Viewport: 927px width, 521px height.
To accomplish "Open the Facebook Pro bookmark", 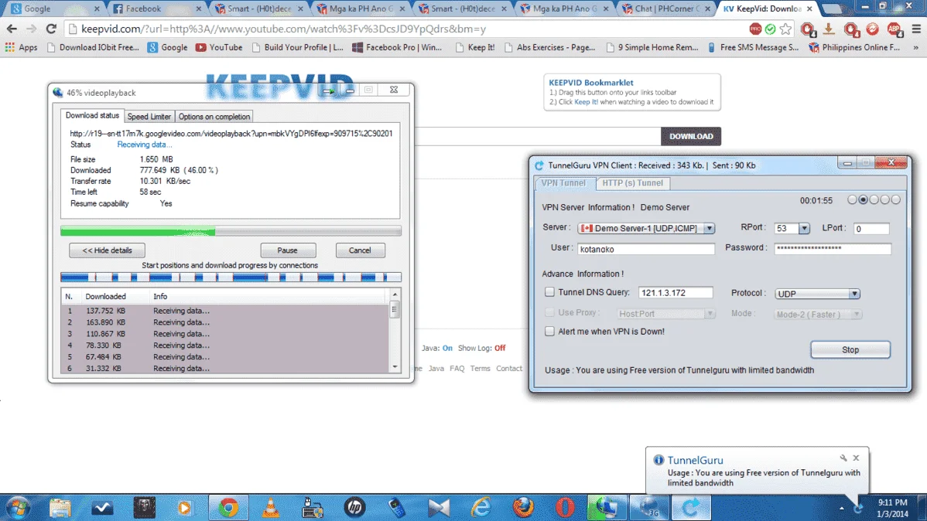I will (x=397, y=47).
